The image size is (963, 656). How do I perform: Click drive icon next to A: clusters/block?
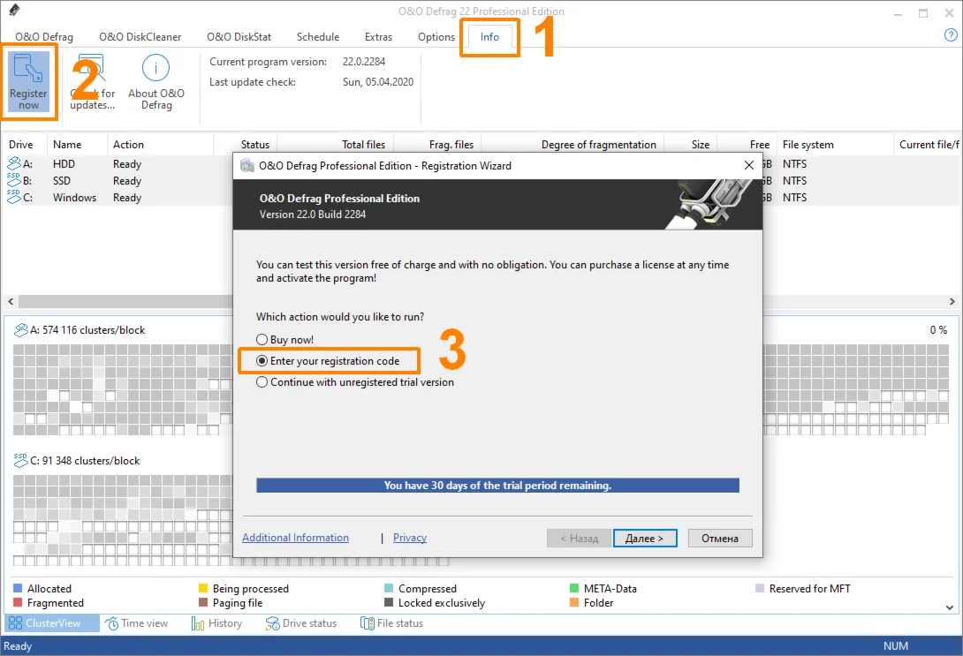[x=21, y=330]
